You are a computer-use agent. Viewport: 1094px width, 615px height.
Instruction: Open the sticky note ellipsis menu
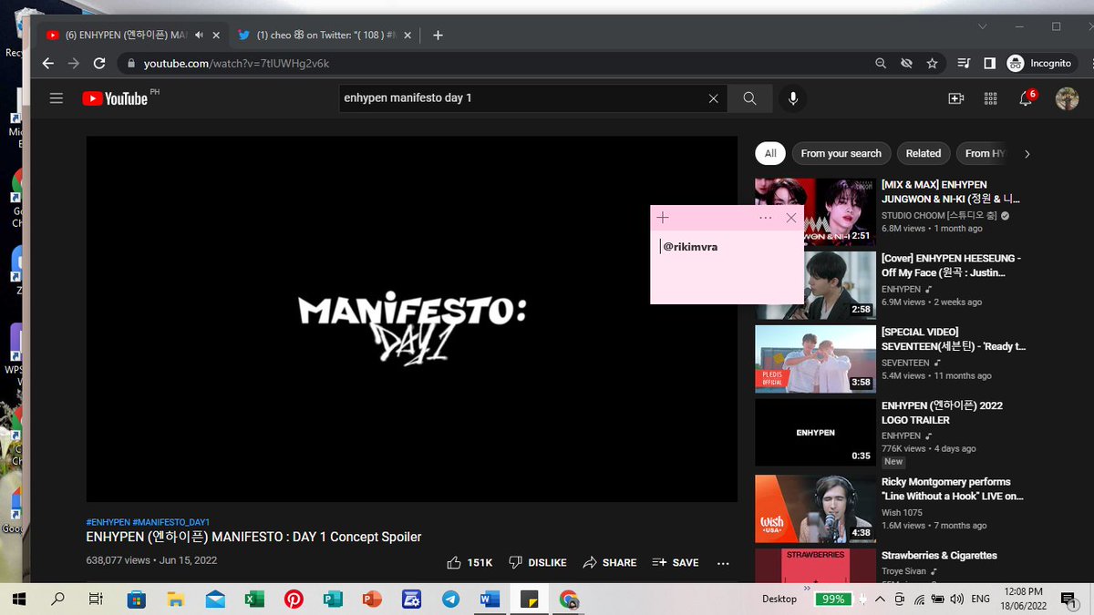[x=765, y=218]
